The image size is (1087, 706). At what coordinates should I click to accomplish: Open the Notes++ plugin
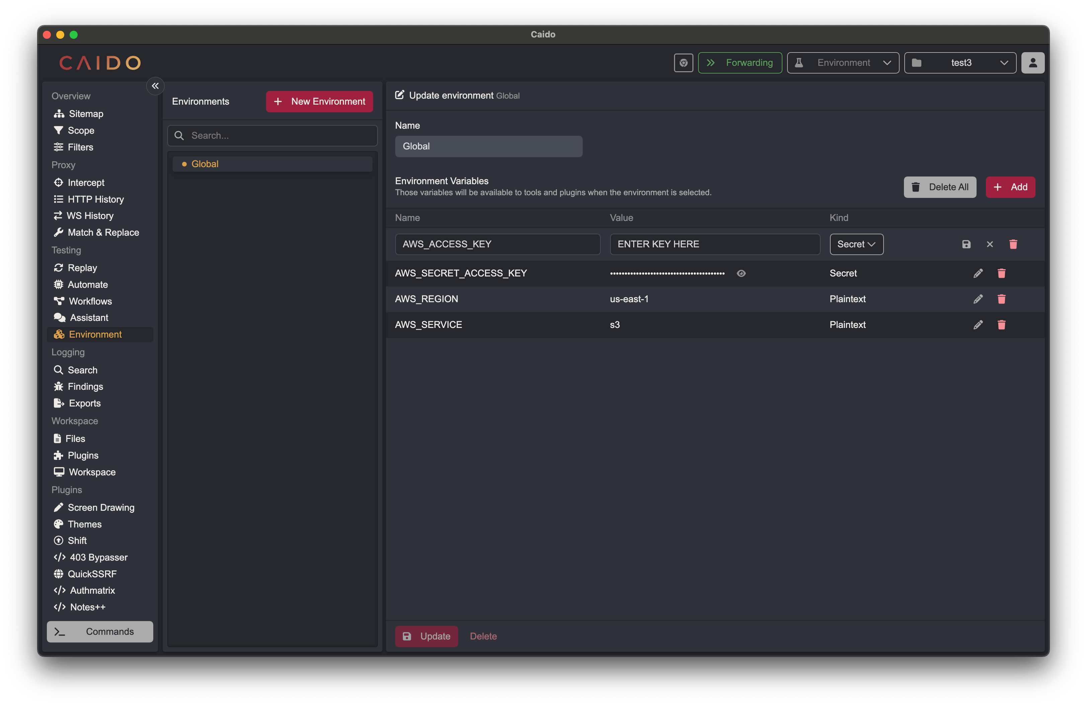pyautogui.click(x=100, y=607)
